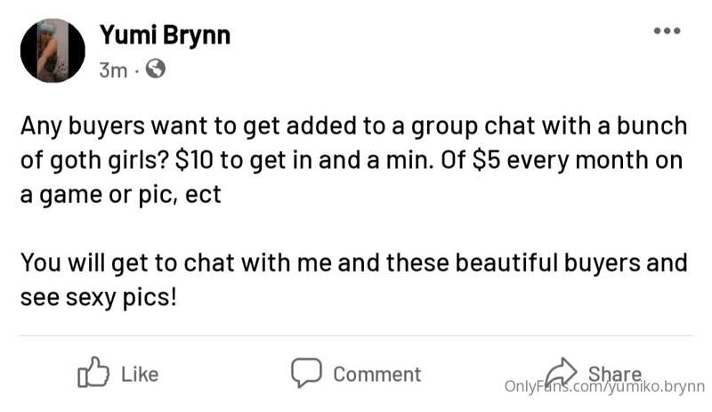Click the Share text label

615,374
